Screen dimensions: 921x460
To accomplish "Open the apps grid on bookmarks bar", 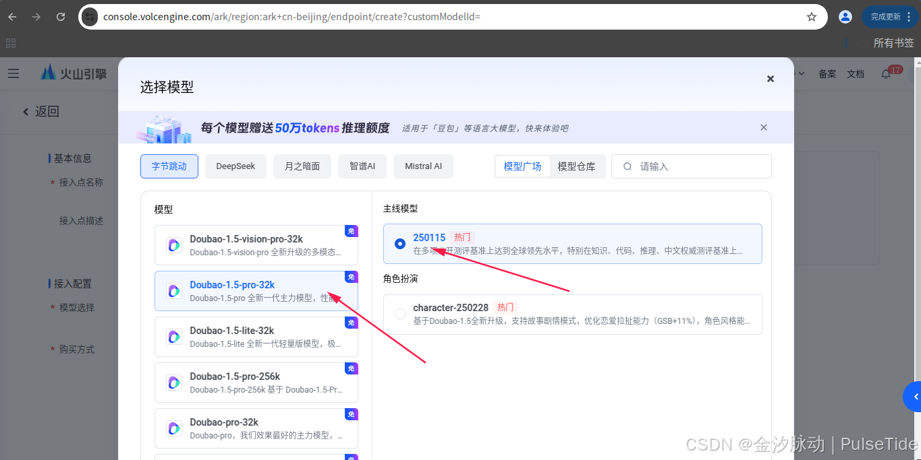I will pyautogui.click(x=11, y=43).
